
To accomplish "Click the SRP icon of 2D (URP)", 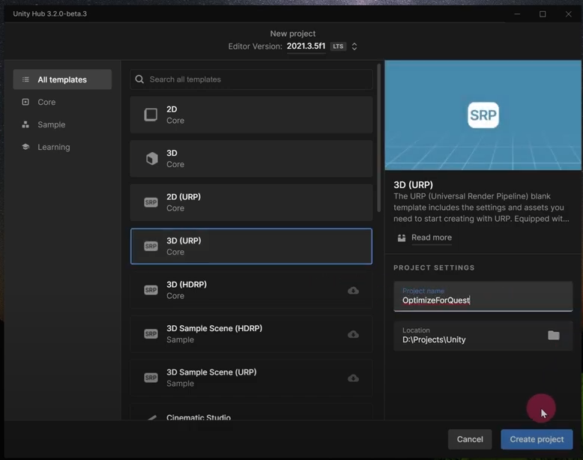I will coord(151,202).
